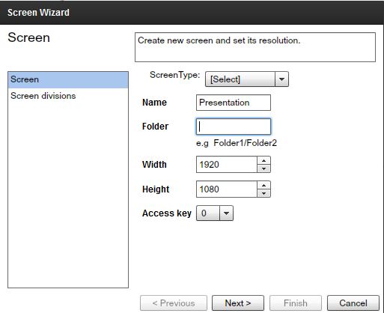Cancel the Screen Wizard

tap(353, 303)
